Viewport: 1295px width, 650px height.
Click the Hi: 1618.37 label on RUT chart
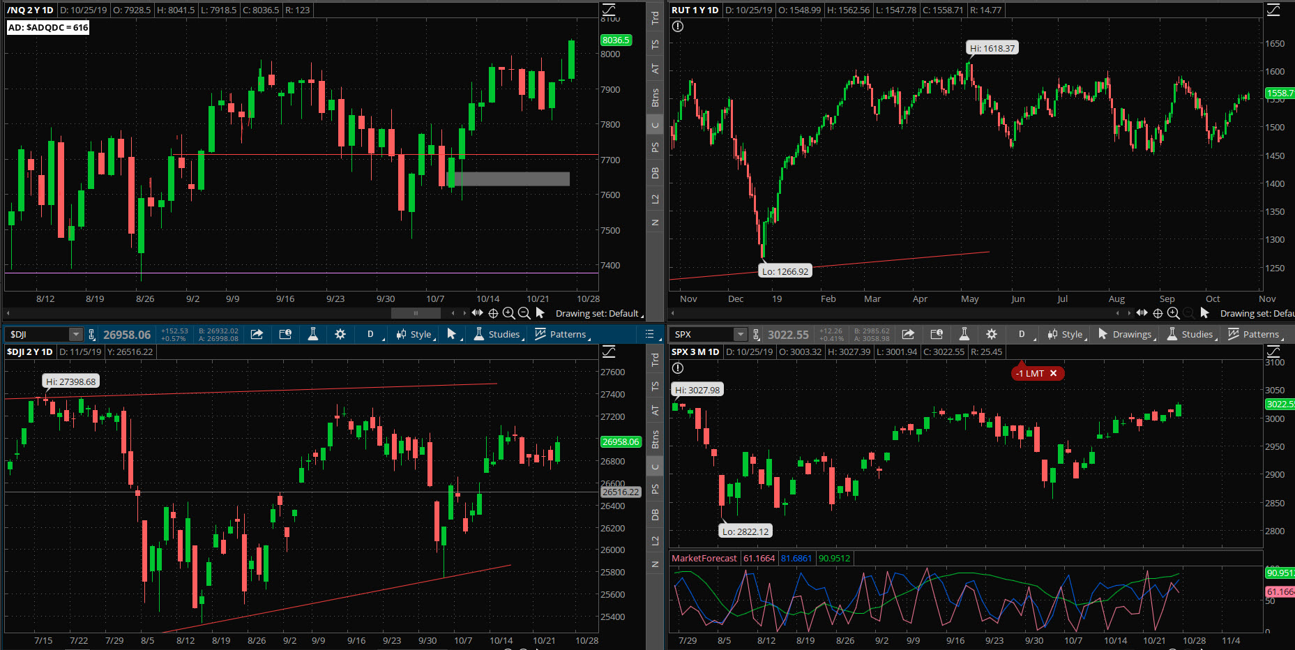(992, 48)
